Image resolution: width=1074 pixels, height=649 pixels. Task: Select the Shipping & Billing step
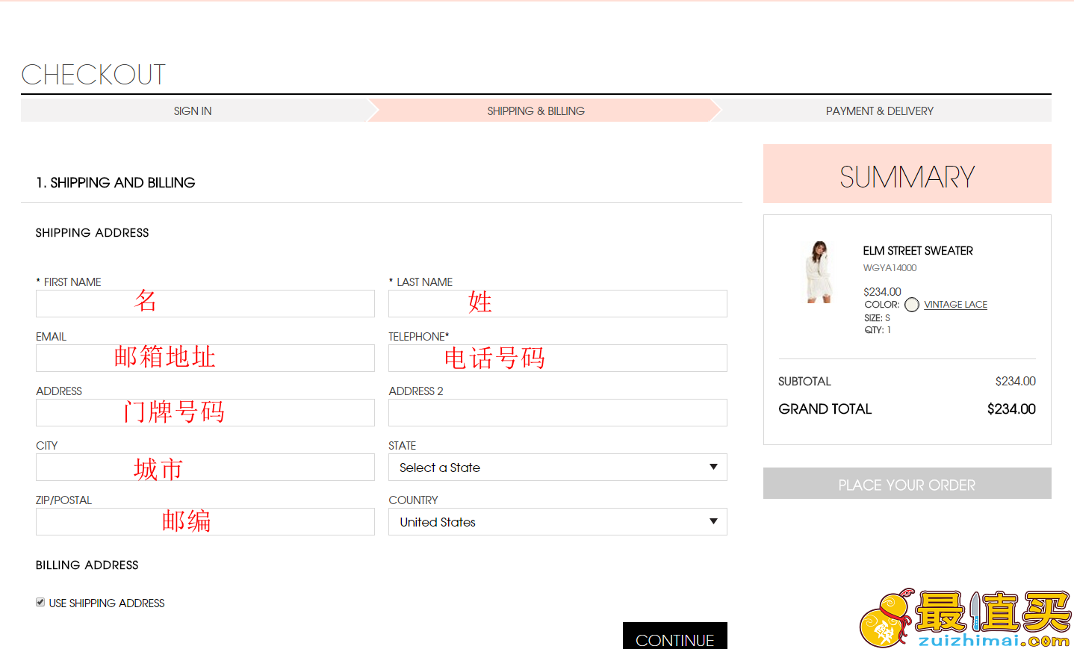536,111
